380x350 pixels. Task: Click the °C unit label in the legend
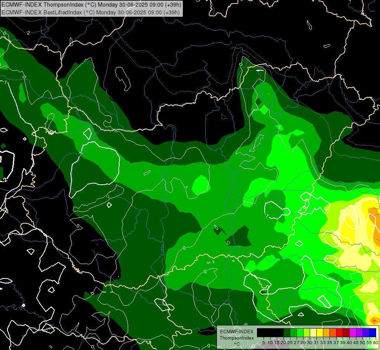pyautogui.click(x=237, y=344)
